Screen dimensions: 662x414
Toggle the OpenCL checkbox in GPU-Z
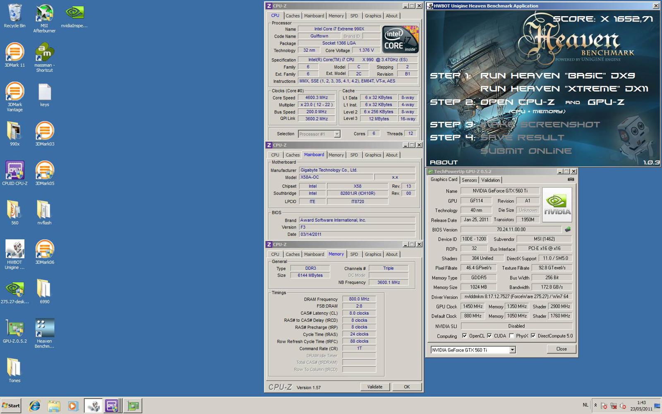pos(464,336)
